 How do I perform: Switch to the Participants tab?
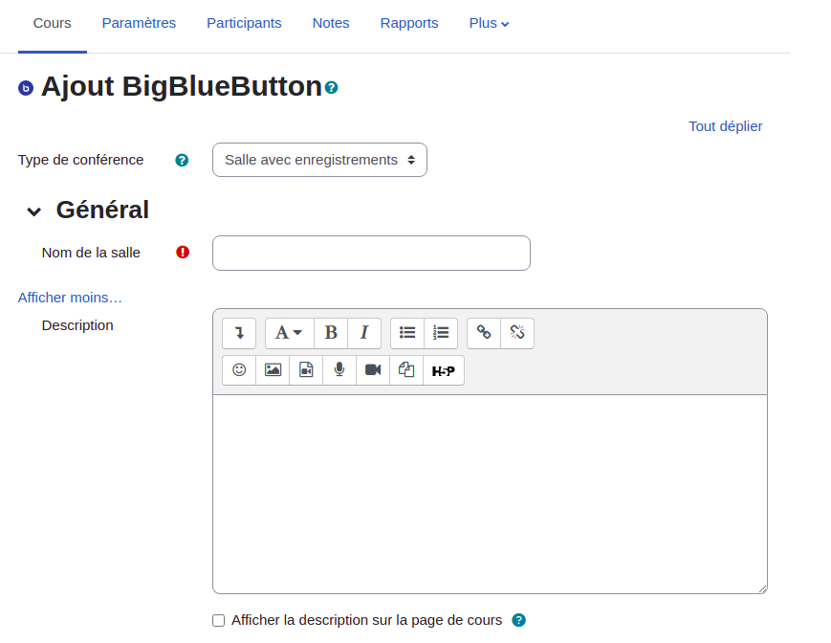(x=244, y=23)
